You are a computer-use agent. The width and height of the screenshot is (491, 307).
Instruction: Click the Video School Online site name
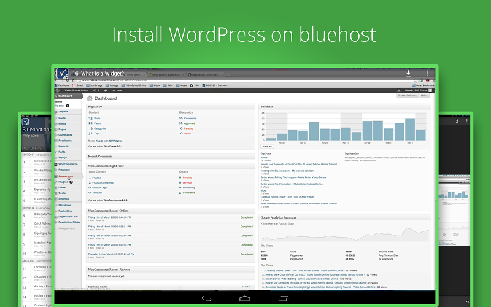[76, 90]
